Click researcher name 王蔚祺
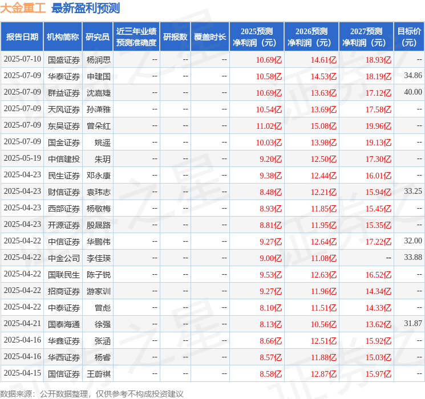Viewport: 425px width, 399px height. 98,374
